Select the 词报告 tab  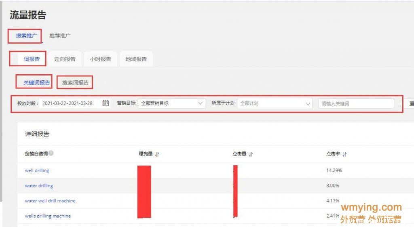point(32,59)
